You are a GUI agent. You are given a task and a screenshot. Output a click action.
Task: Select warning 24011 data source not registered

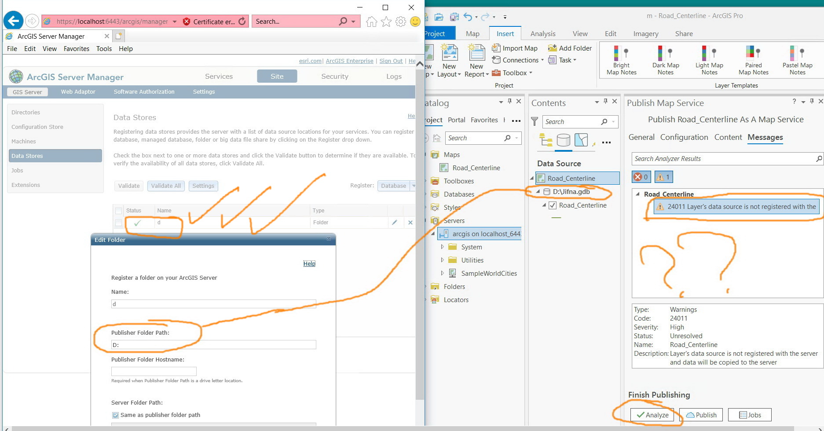pyautogui.click(x=736, y=207)
